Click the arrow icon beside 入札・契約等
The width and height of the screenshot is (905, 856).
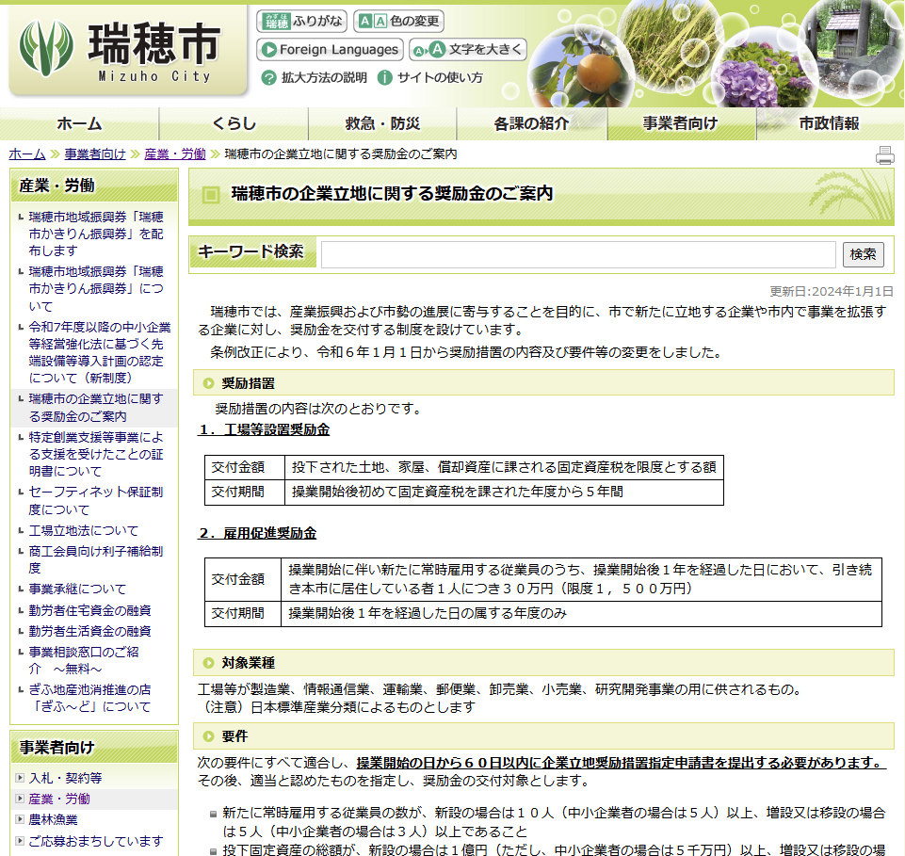[20, 778]
